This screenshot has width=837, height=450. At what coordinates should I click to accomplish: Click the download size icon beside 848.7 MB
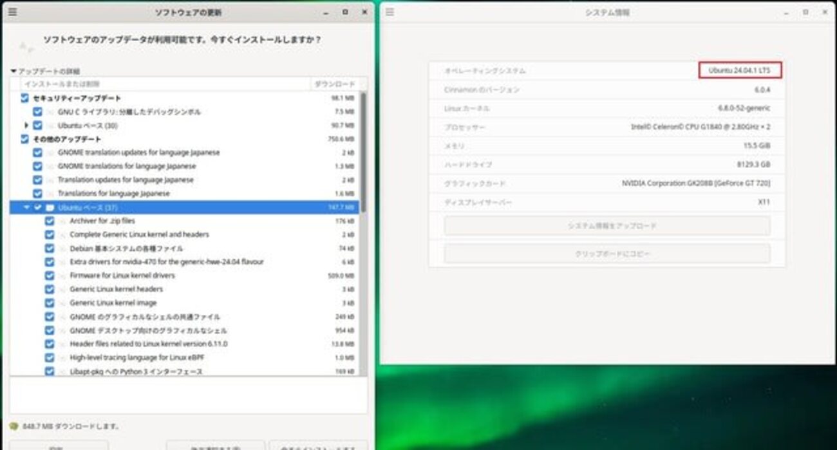click(14, 426)
